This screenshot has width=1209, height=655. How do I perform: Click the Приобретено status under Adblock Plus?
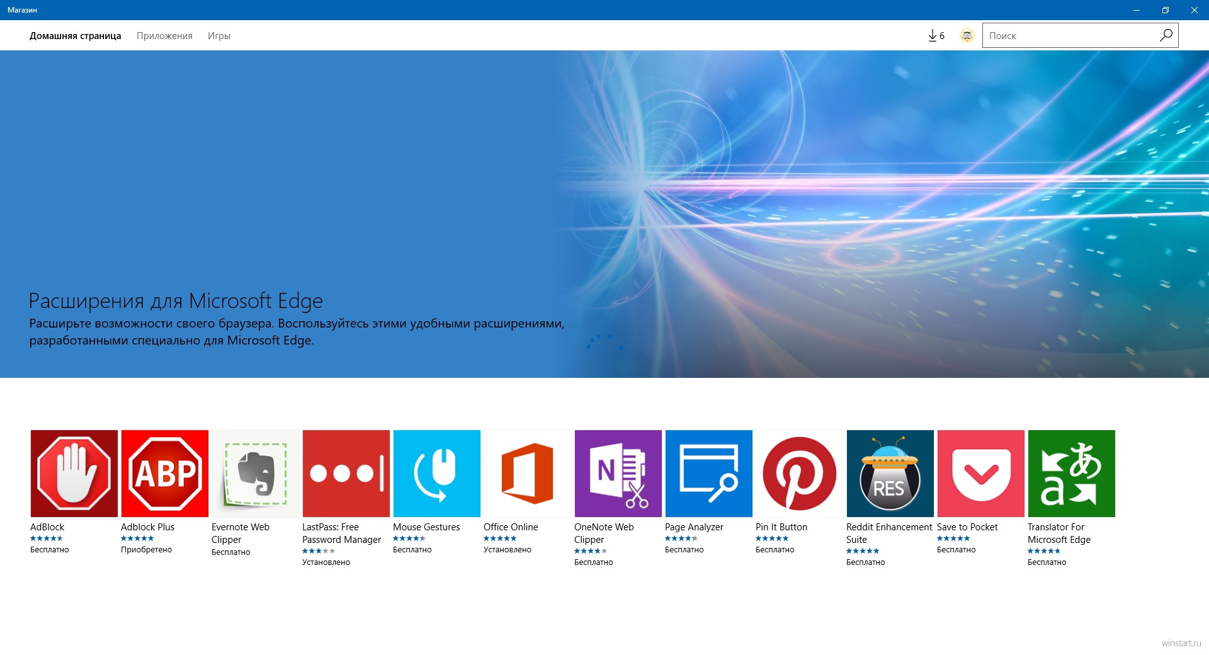coord(146,550)
